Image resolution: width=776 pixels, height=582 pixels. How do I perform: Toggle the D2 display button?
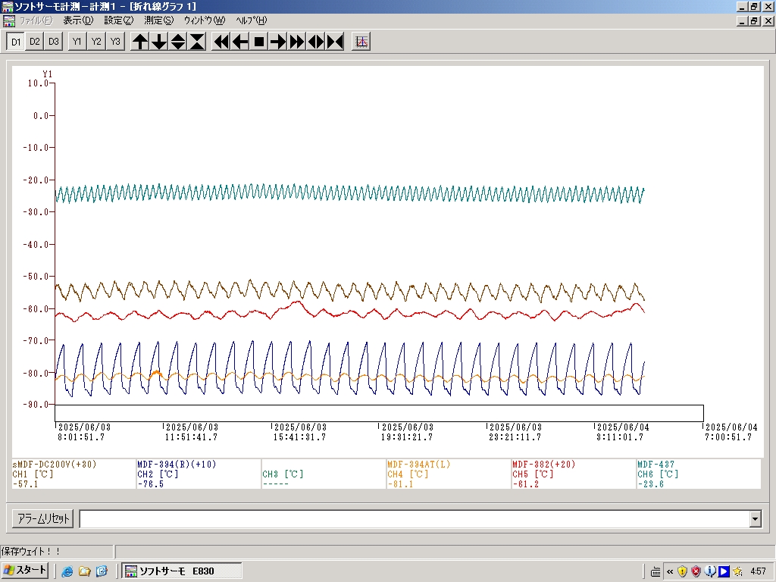coord(35,42)
